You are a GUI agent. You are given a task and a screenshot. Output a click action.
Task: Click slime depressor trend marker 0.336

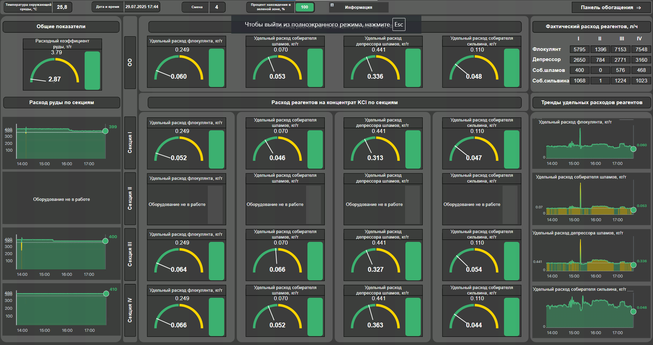[633, 265]
